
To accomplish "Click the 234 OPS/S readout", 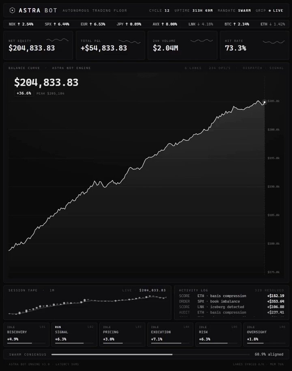I will pos(219,68).
